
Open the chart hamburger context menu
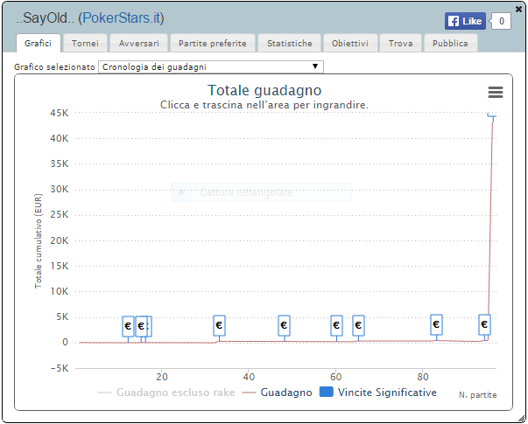pyautogui.click(x=496, y=92)
